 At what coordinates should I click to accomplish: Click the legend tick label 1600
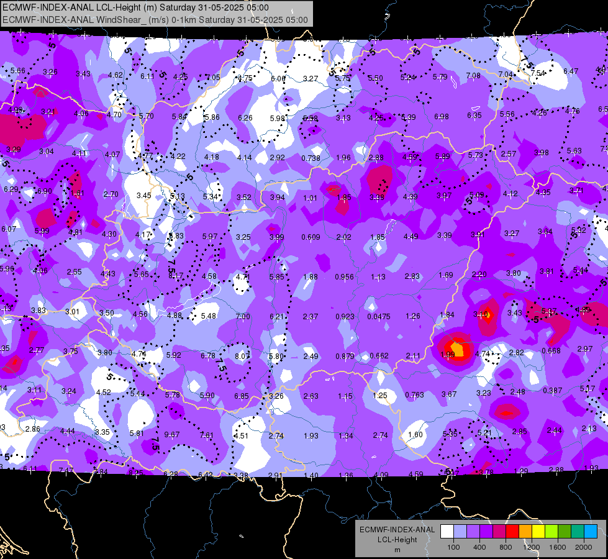coord(558,547)
